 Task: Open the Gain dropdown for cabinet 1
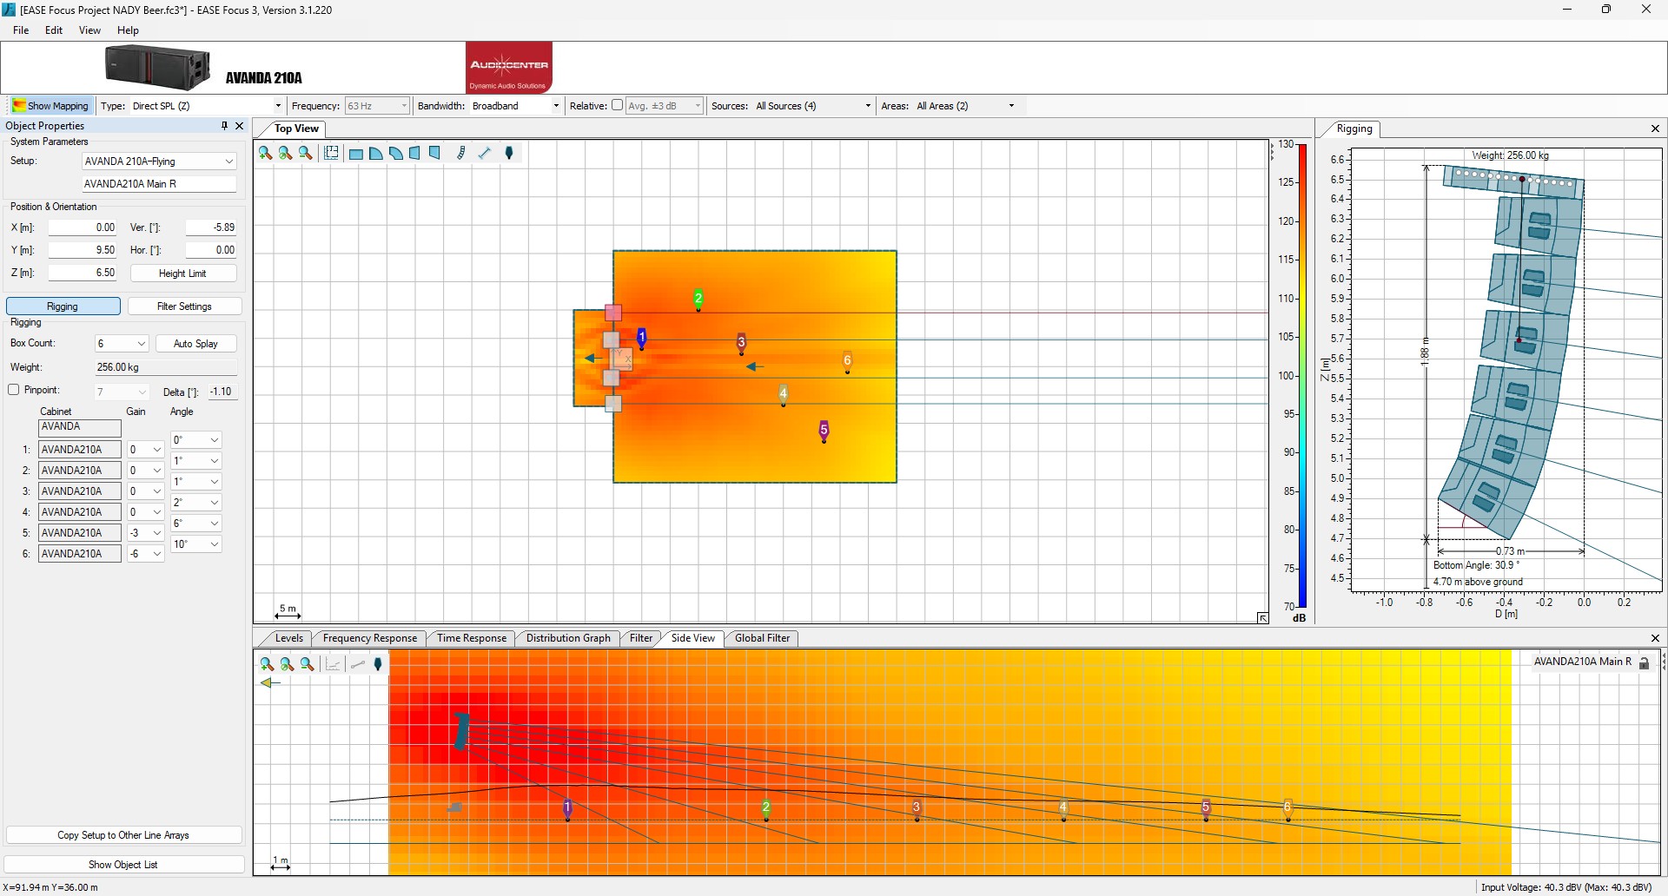pos(146,450)
